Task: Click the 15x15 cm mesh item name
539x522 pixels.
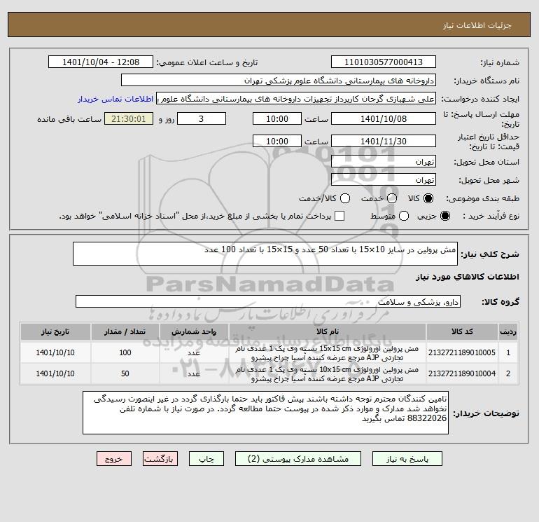Action: tap(327, 353)
